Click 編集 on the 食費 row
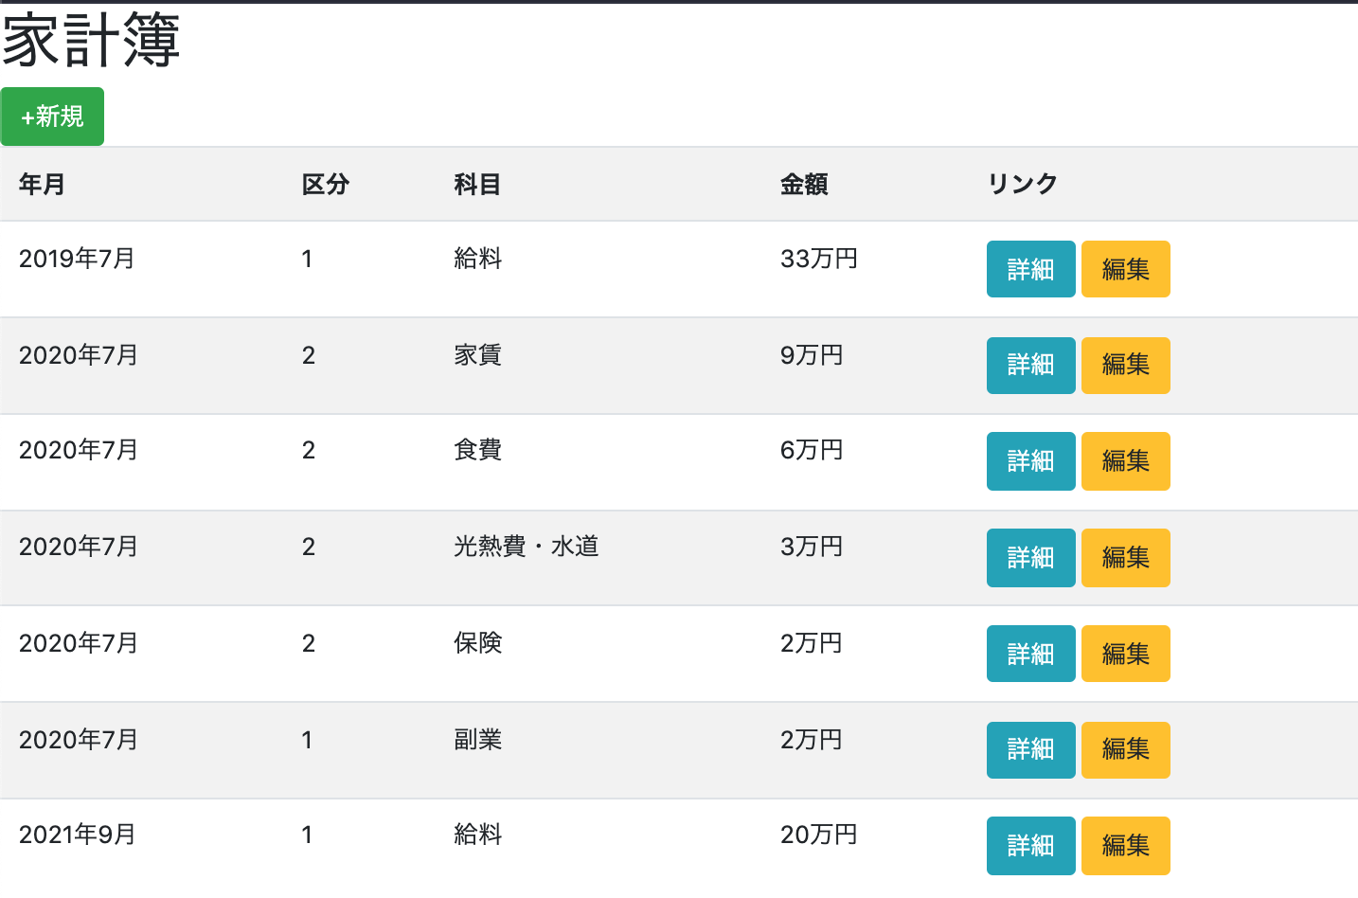 [1125, 461]
